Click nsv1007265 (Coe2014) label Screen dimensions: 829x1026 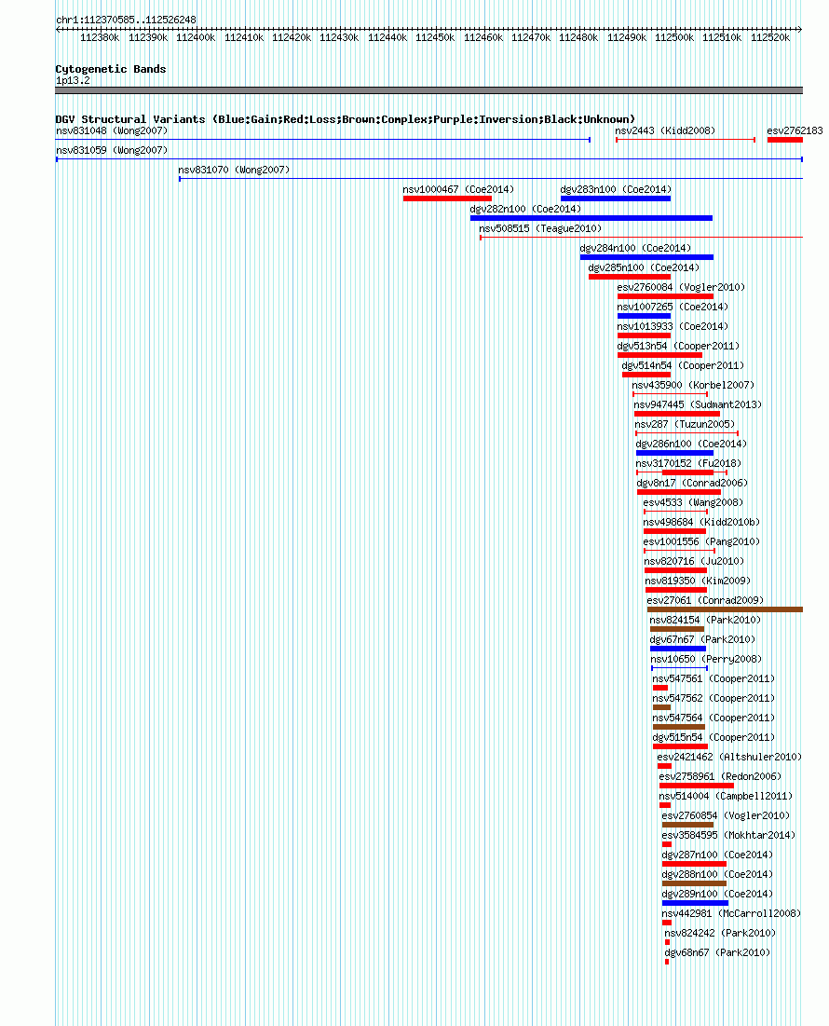click(673, 307)
